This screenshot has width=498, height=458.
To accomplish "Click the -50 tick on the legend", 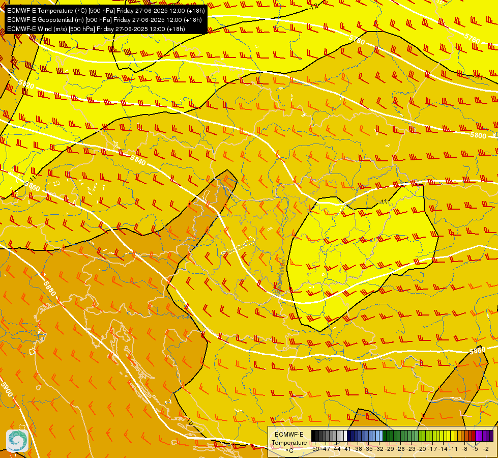I will (x=314, y=449).
